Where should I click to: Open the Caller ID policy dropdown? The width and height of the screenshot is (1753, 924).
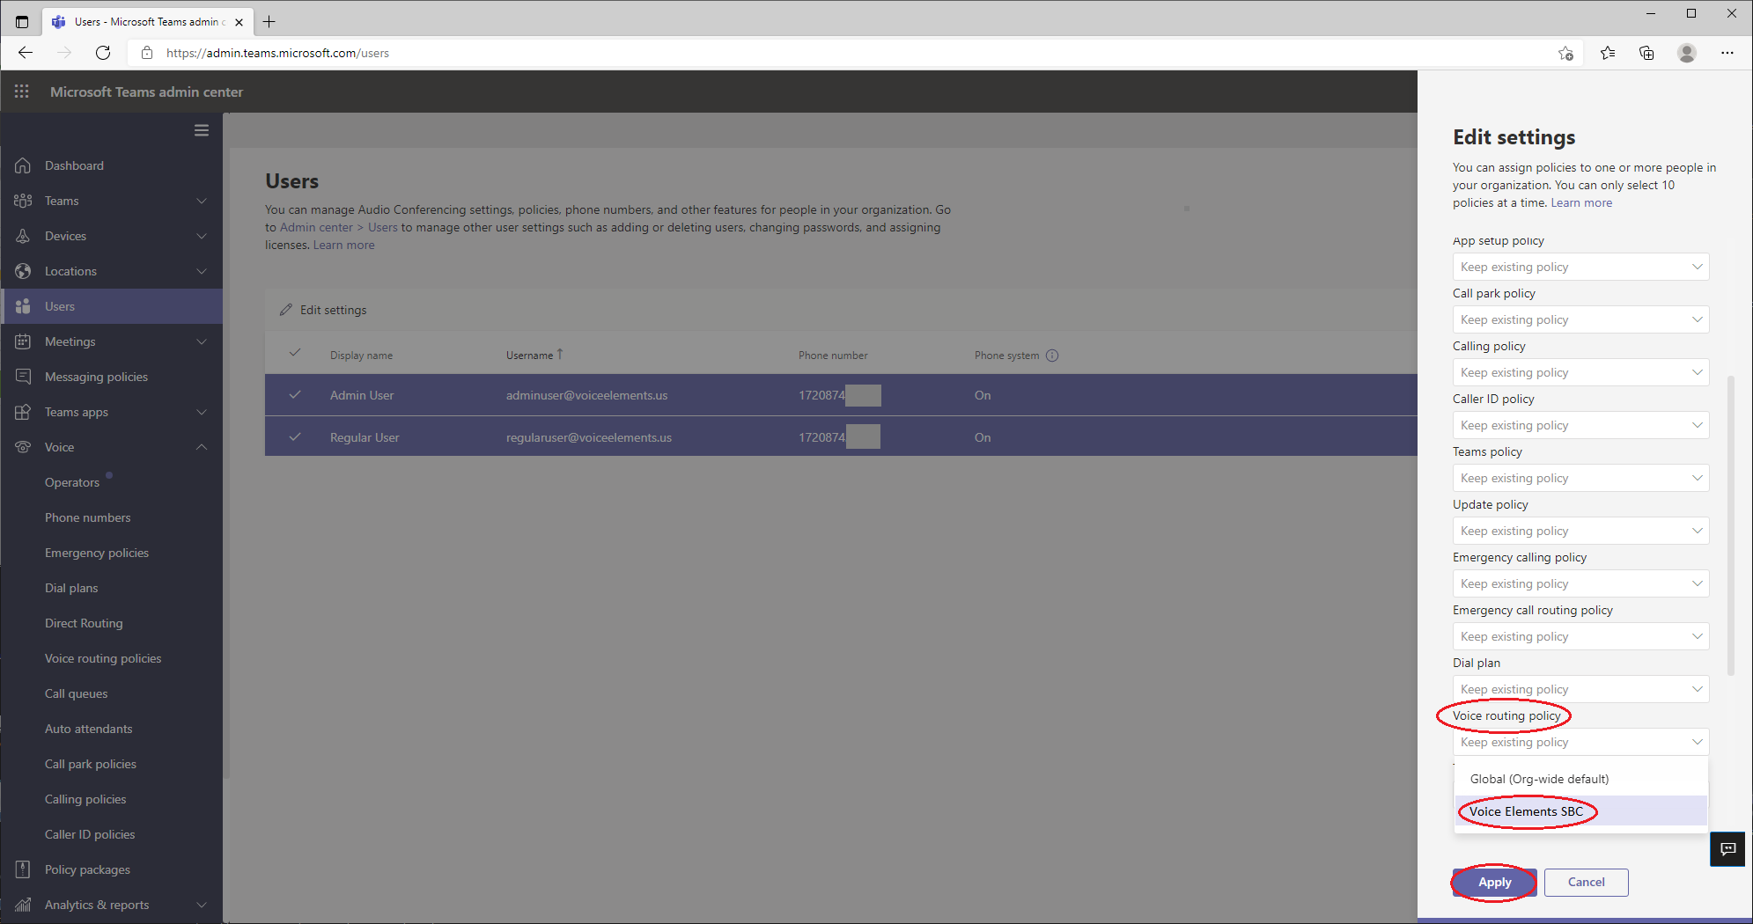click(1580, 425)
